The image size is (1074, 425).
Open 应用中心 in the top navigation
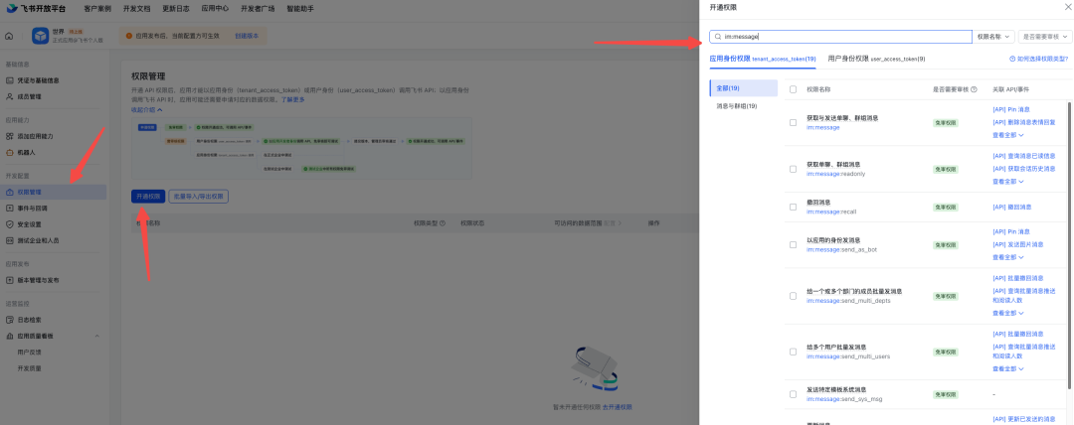pyautogui.click(x=215, y=9)
